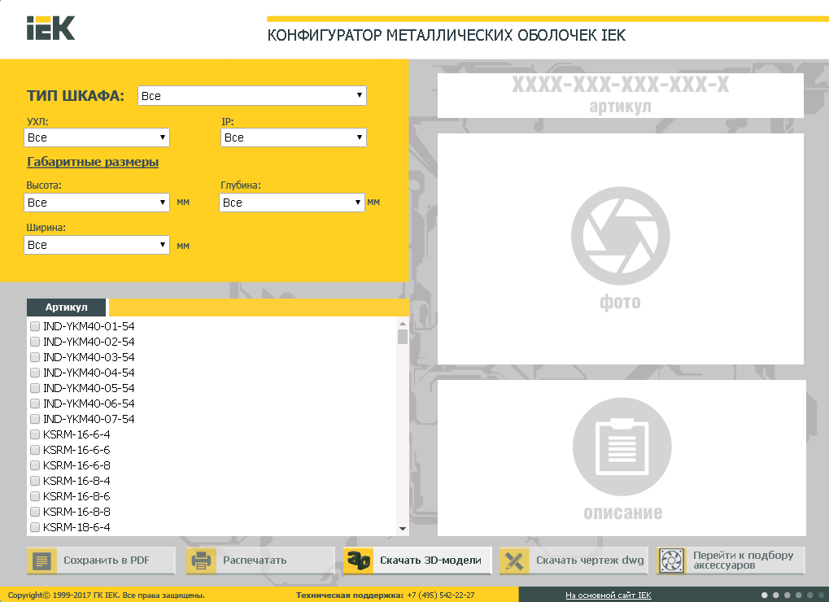Click the article list scrollbar thumb
The image size is (829, 602).
click(x=403, y=337)
